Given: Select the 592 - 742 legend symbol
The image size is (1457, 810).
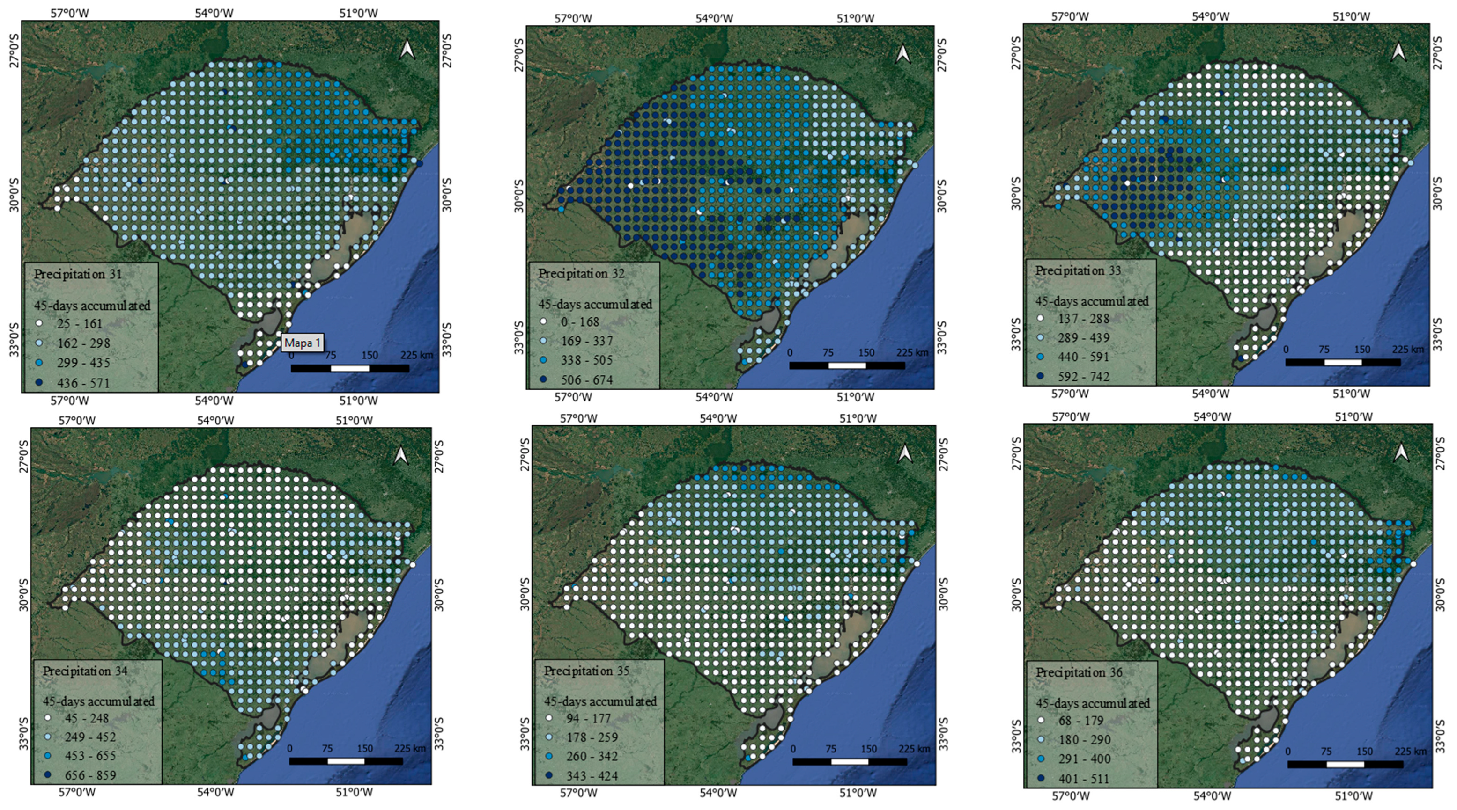Looking at the screenshot, I should [1040, 376].
